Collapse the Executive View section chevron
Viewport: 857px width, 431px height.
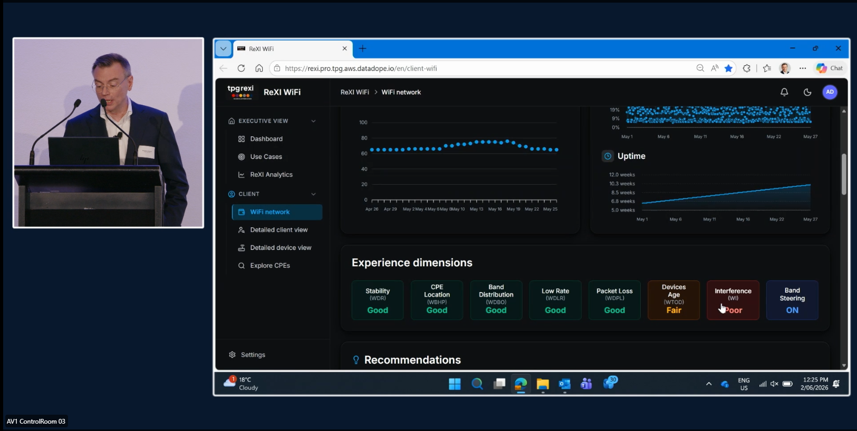click(313, 121)
